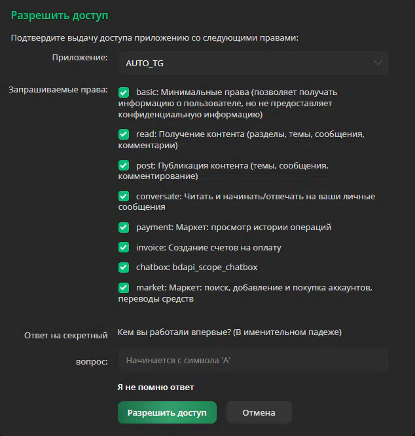Viewport: 415px width, 436px height.
Task: Click the secret question text 'Кем вы работали впервые?'
Action: 174,332
